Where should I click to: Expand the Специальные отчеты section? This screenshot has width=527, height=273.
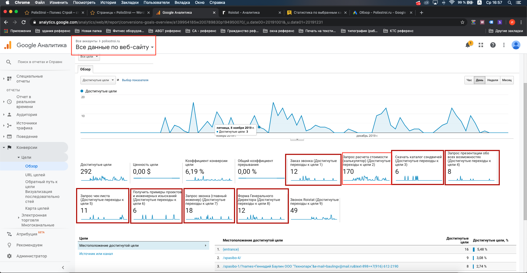[4, 79]
